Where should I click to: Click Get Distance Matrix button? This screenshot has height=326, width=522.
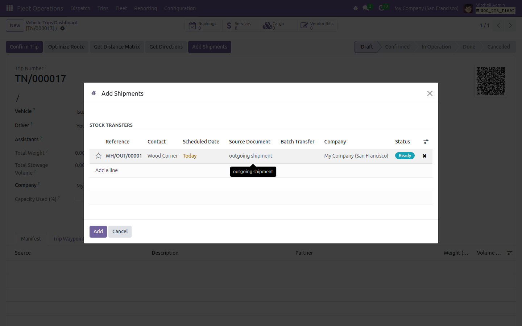(117, 47)
